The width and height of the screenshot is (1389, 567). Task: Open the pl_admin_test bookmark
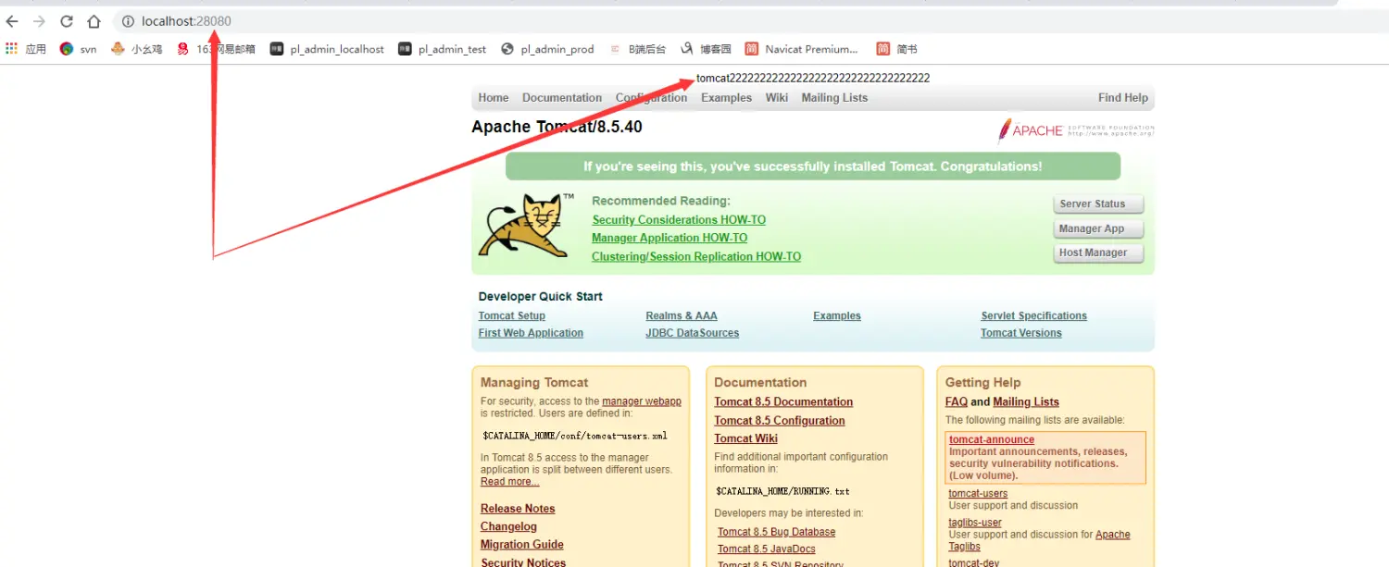[x=442, y=49]
